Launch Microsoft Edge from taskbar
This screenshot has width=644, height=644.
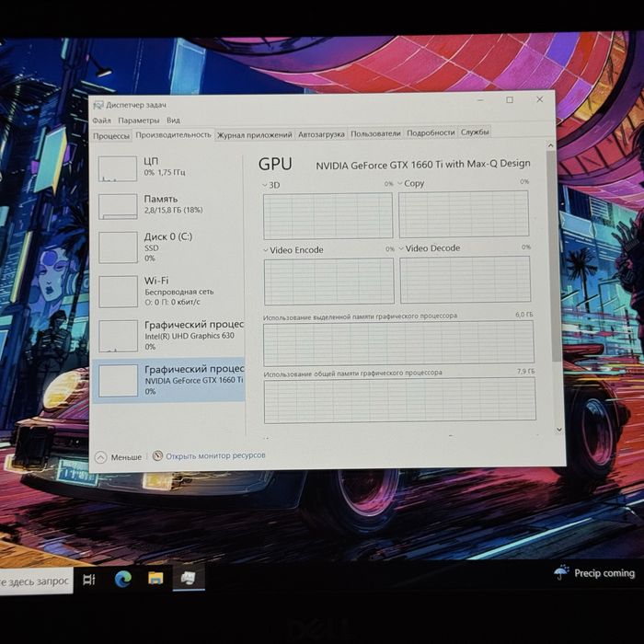(122, 579)
